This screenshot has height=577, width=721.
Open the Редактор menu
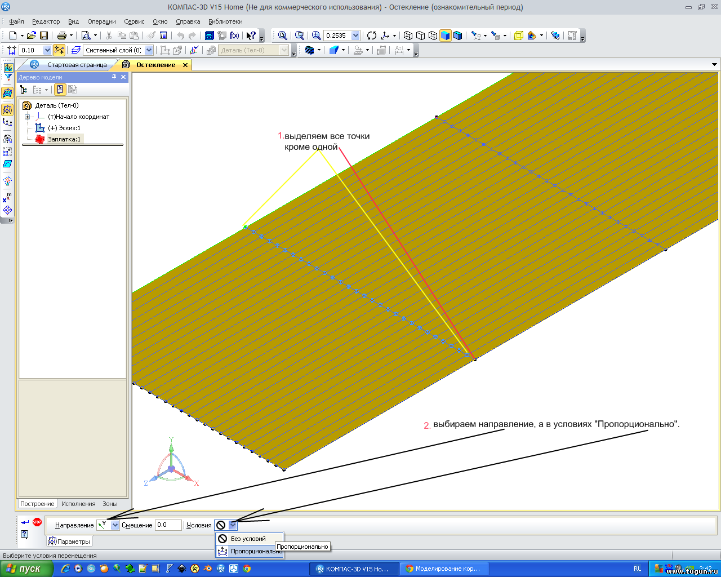46,21
